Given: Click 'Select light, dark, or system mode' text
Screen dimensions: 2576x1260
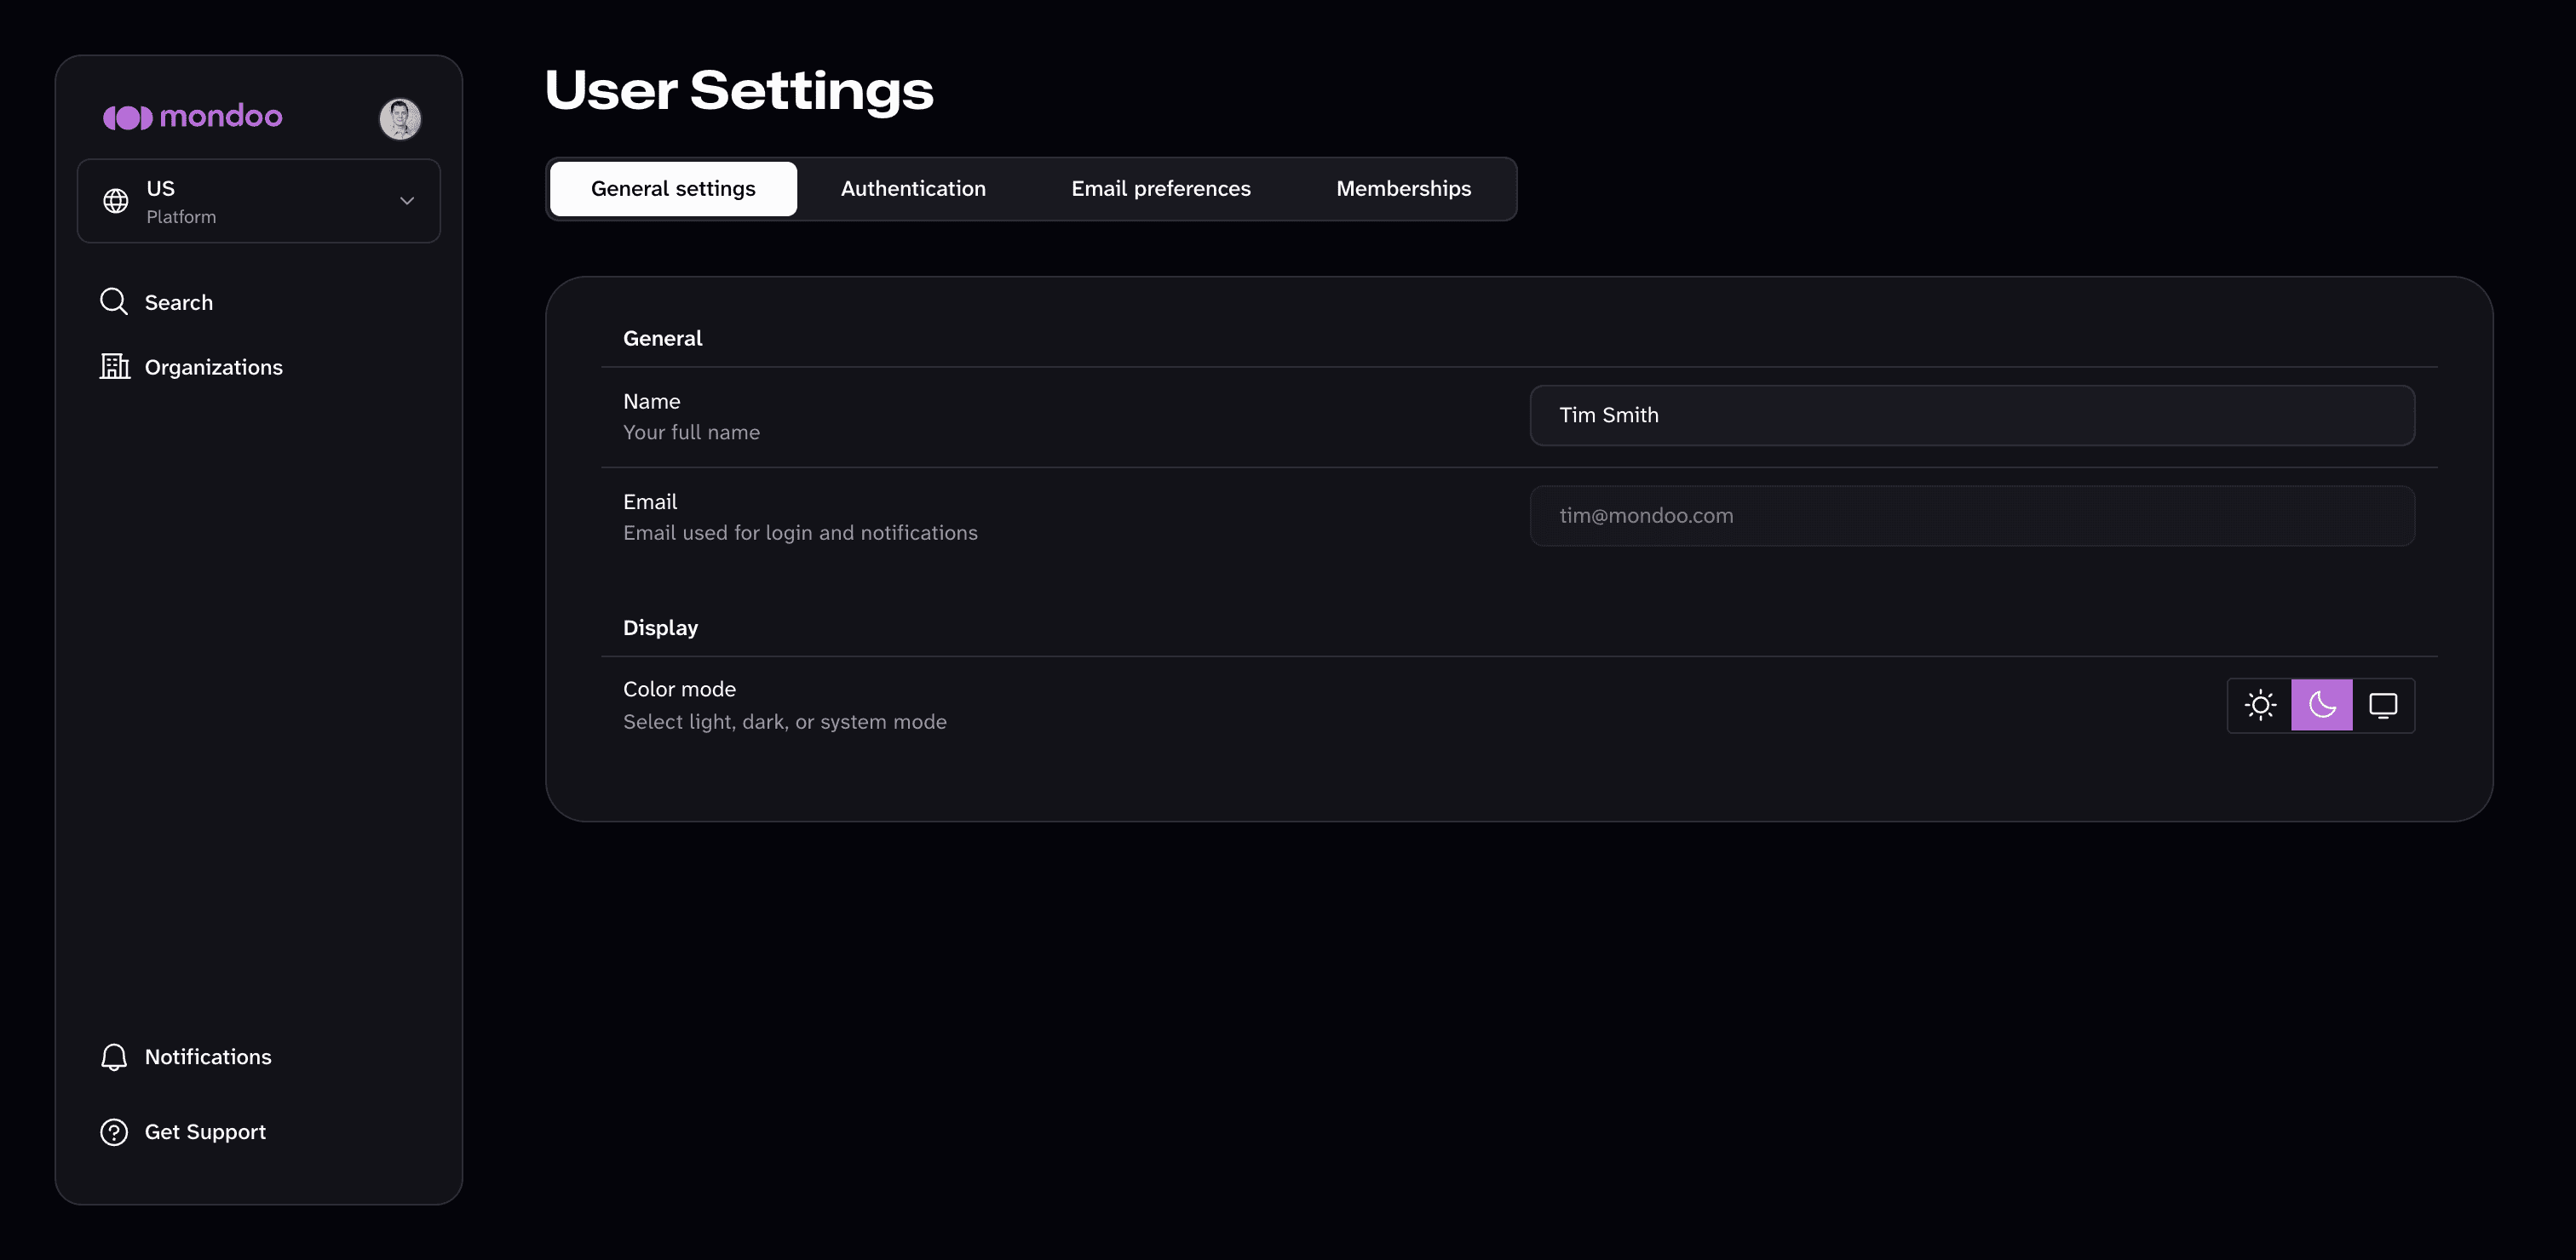Looking at the screenshot, I should pos(785,721).
